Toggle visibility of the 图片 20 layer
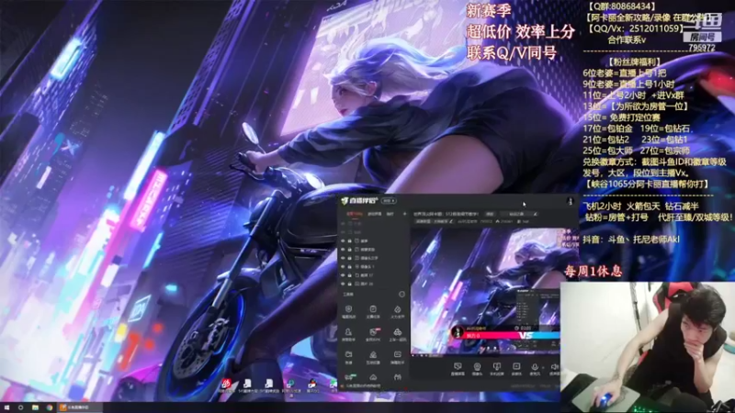The height and width of the screenshot is (413, 735). (x=343, y=284)
